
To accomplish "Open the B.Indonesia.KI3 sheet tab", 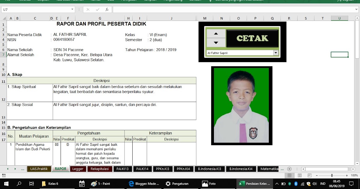I will [x=209, y=169].
